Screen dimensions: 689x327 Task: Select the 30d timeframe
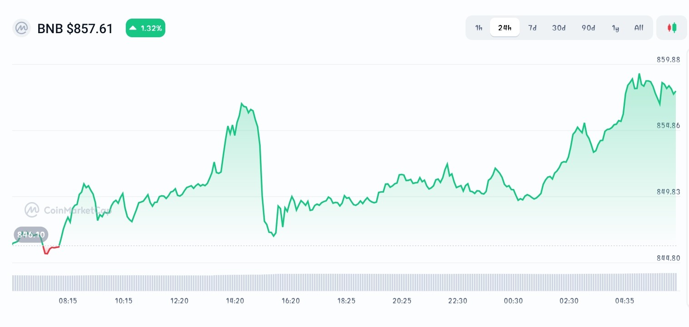click(559, 28)
